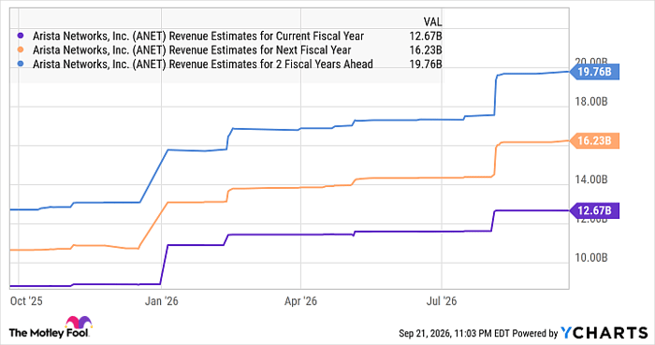Viewport: 655px width, 345px height.
Task: Click the purple Current Fiscal Year legend dot
Action: 21,36
